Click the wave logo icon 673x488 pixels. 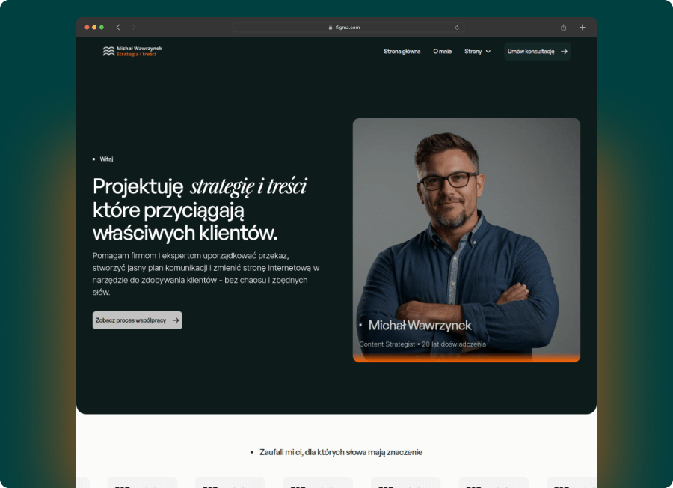(108, 51)
